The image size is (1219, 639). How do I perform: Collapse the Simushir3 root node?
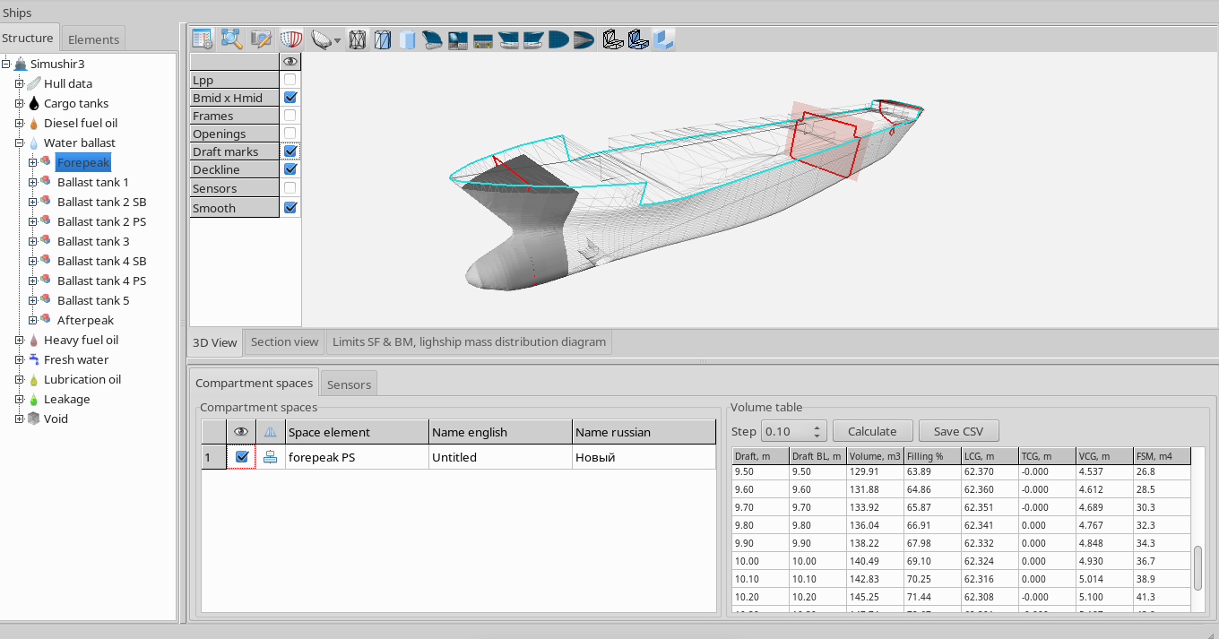click(x=6, y=64)
